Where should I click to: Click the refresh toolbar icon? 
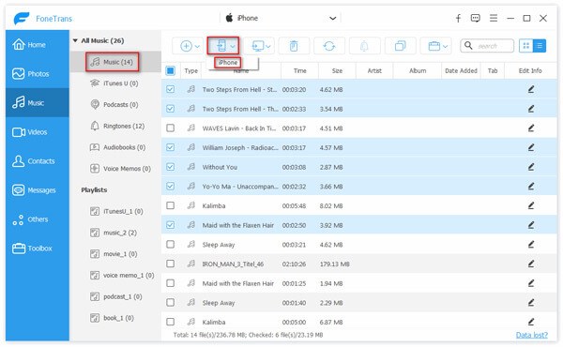[x=329, y=46]
